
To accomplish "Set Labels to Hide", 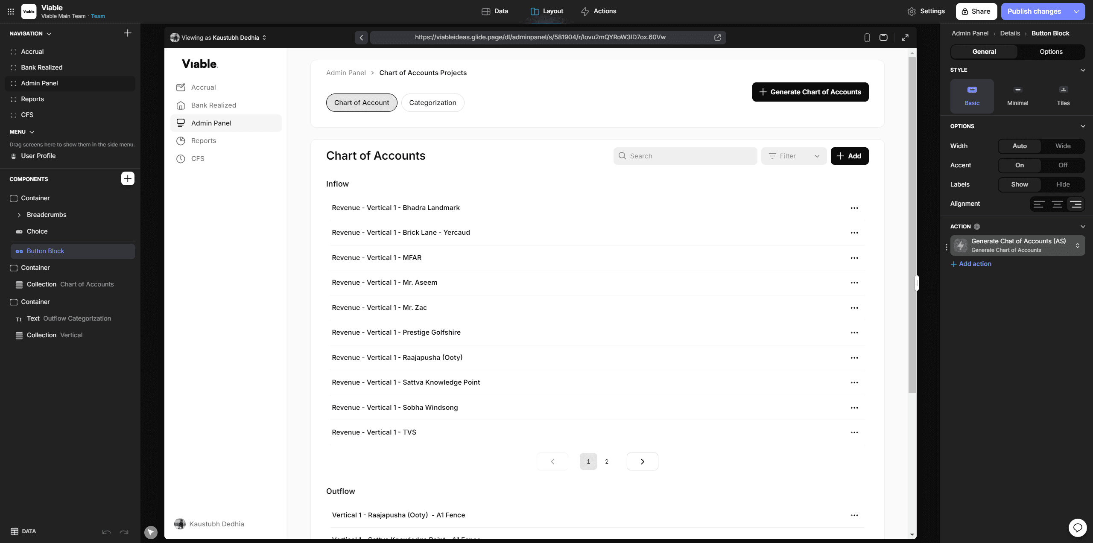I will tap(1063, 184).
